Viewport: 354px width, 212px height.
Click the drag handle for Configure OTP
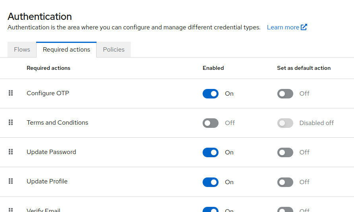coord(11,93)
